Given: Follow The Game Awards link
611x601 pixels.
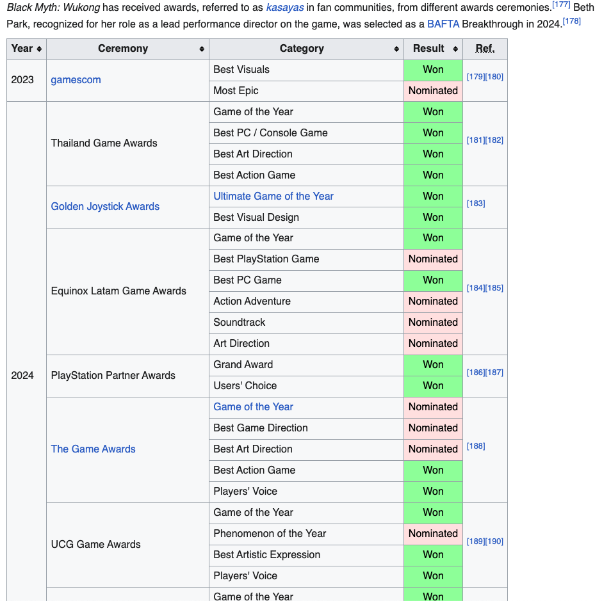Looking at the screenshot, I should click(x=93, y=449).
